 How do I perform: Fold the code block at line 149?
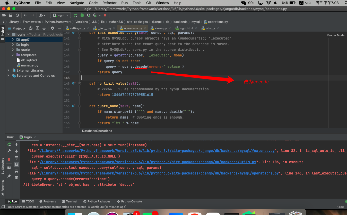pos(80,83)
